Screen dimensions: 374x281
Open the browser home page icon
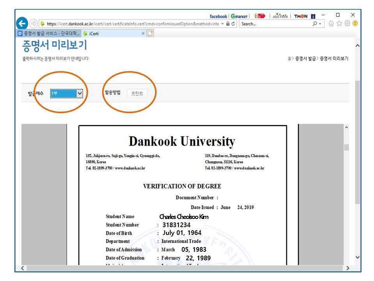click(332, 23)
